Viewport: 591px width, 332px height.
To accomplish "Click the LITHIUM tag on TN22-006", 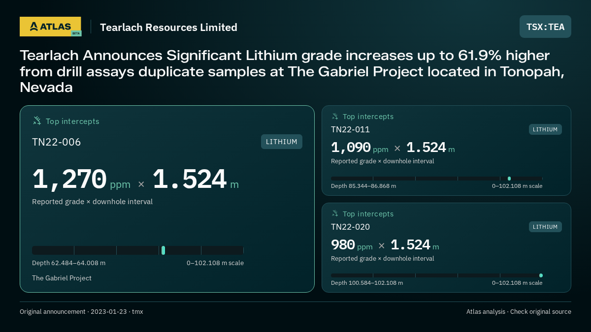I will coord(282,142).
